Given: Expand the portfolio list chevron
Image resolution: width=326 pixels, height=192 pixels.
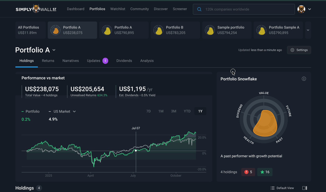Looking at the screenshot, I should pyautogui.click(x=308, y=30).
